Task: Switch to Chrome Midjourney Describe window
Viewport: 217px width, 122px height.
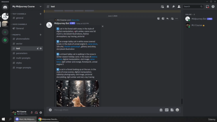Action: [48, 119]
